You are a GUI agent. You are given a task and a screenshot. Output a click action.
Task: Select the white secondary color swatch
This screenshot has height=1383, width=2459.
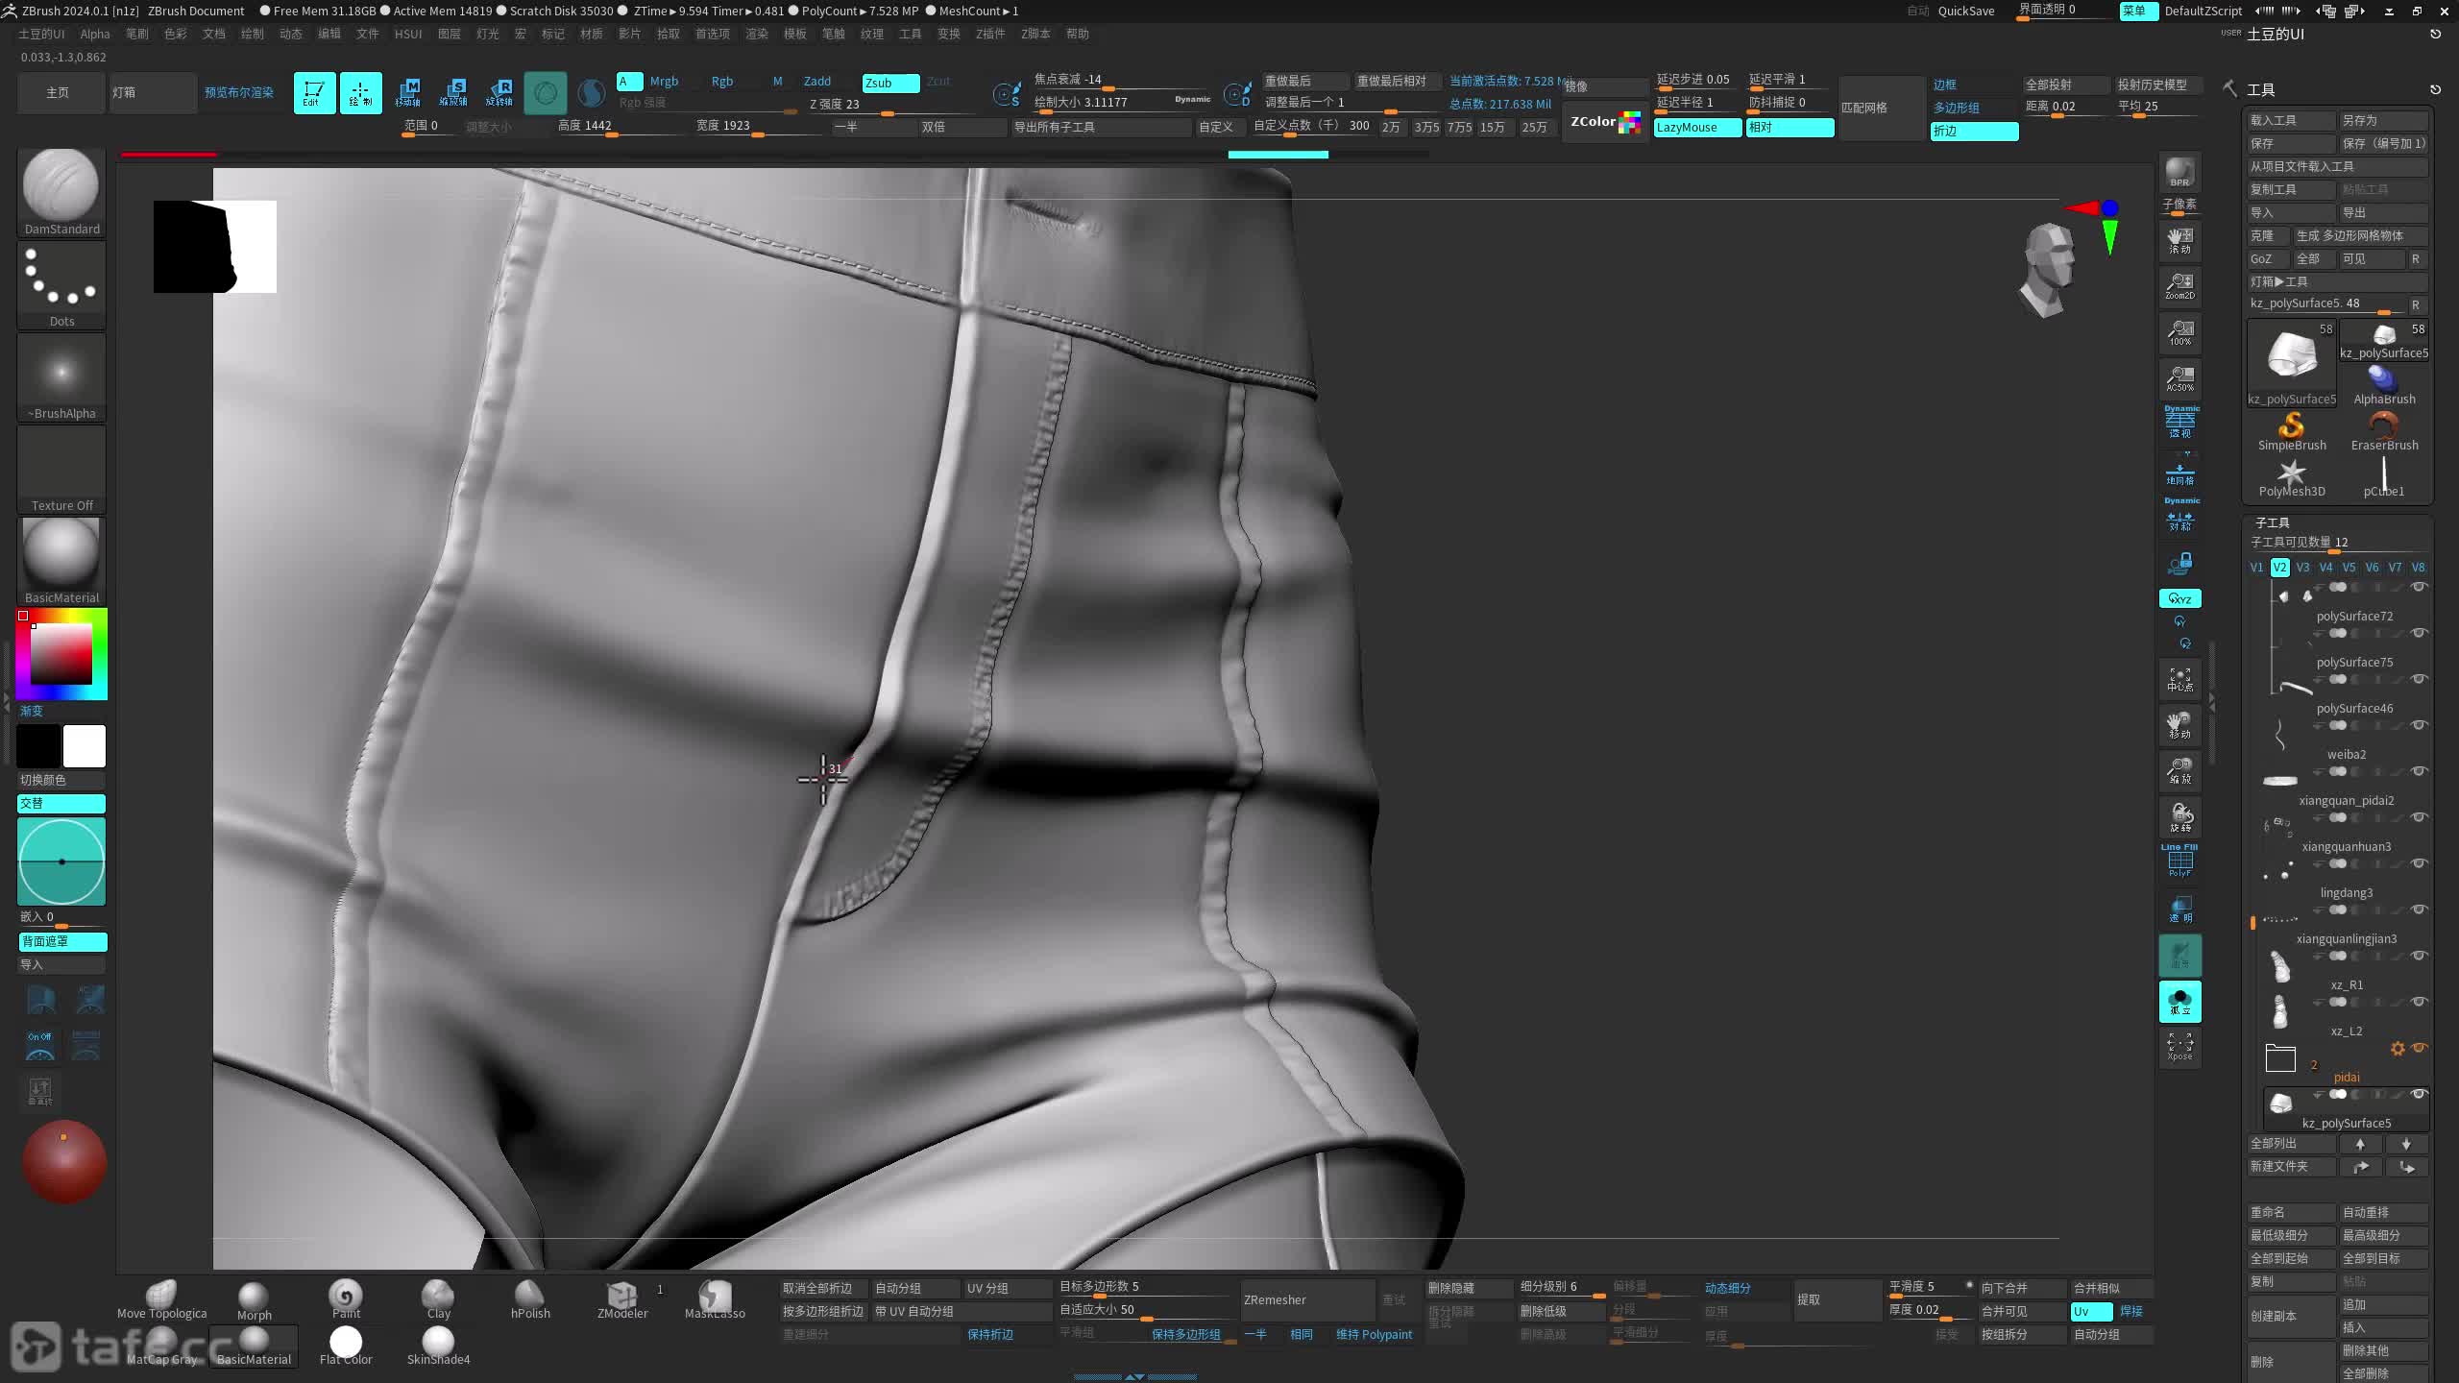pos(85,746)
